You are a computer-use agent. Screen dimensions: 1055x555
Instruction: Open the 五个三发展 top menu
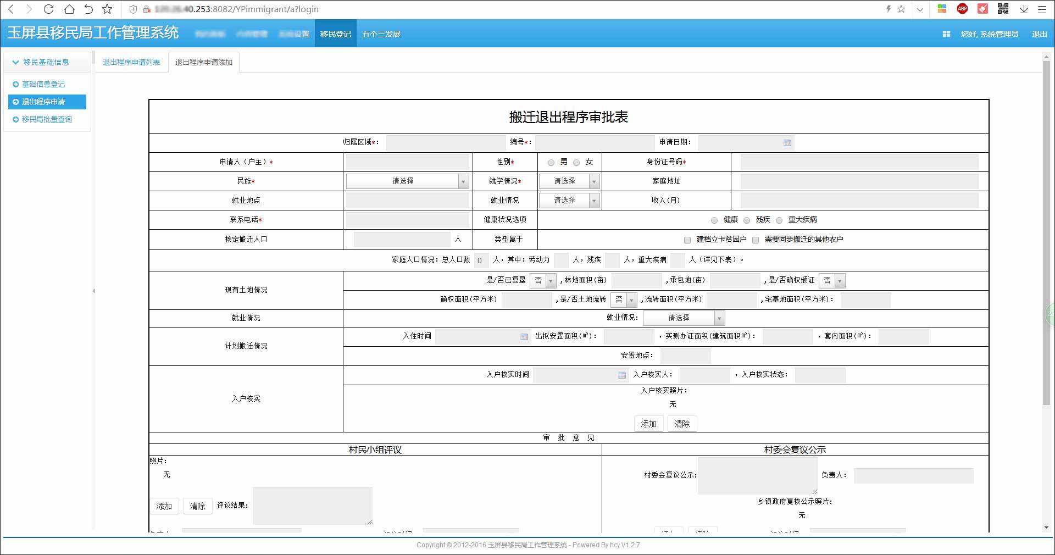point(381,34)
